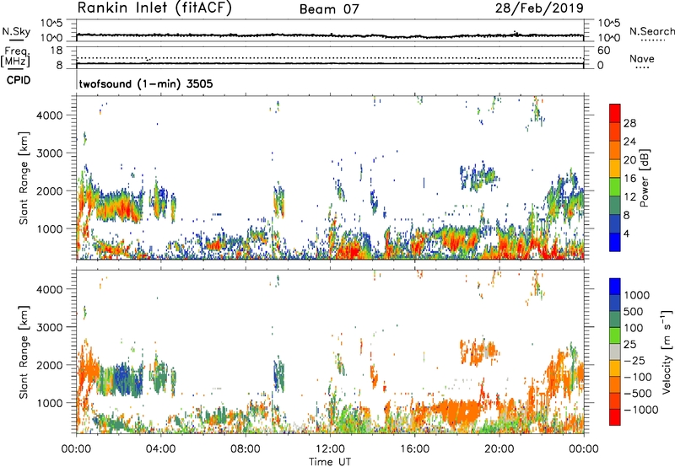Click the right "10^0" noise axis tick

point(608,38)
